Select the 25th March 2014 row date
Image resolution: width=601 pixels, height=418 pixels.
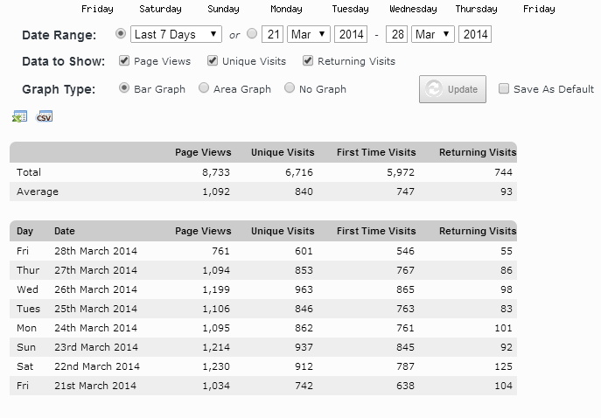click(95, 309)
